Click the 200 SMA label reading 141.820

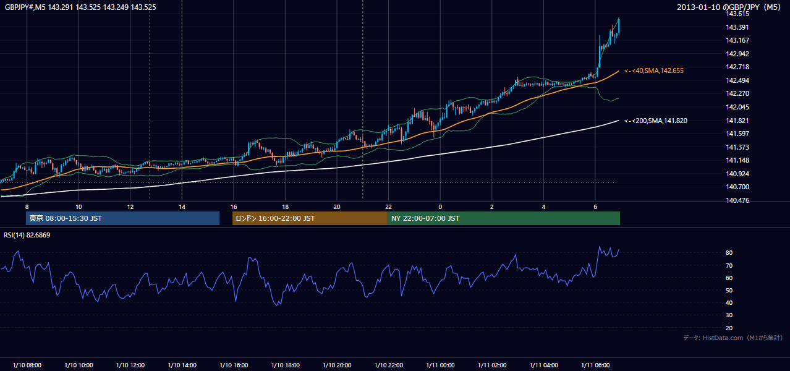coord(656,121)
